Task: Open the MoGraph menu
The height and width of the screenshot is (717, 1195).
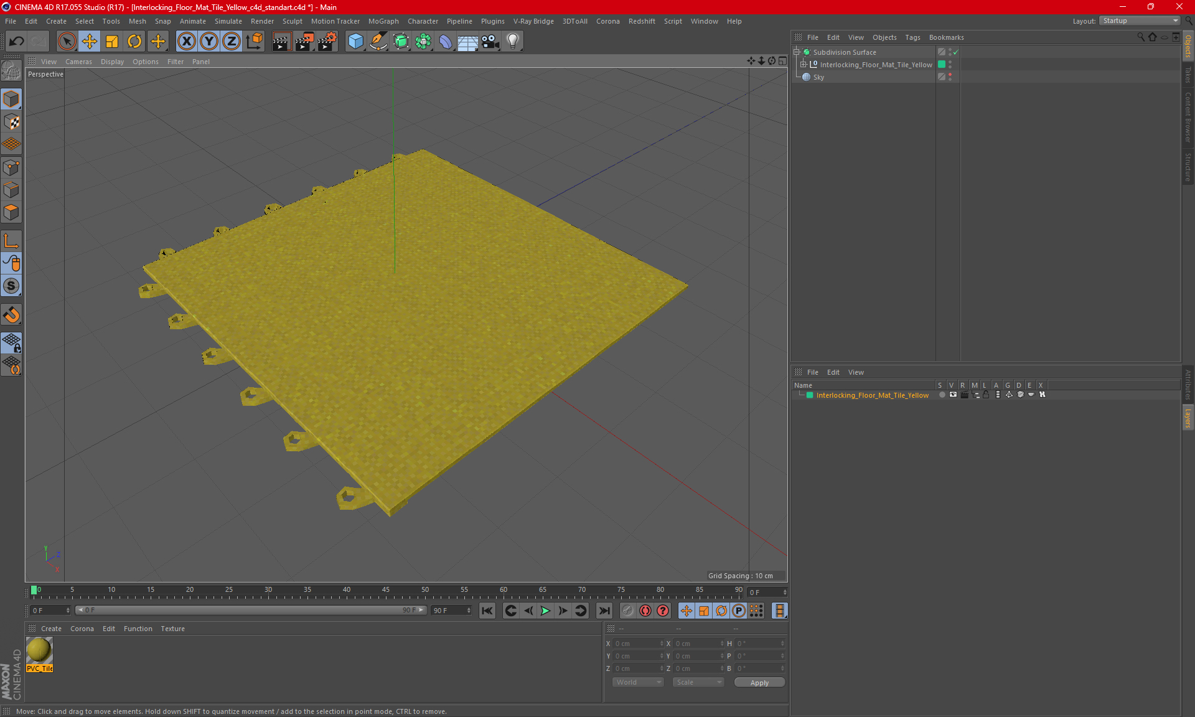Action: tap(383, 21)
